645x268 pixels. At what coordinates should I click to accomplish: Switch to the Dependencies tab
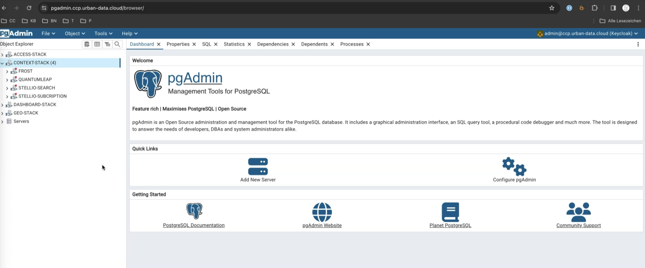click(x=273, y=44)
